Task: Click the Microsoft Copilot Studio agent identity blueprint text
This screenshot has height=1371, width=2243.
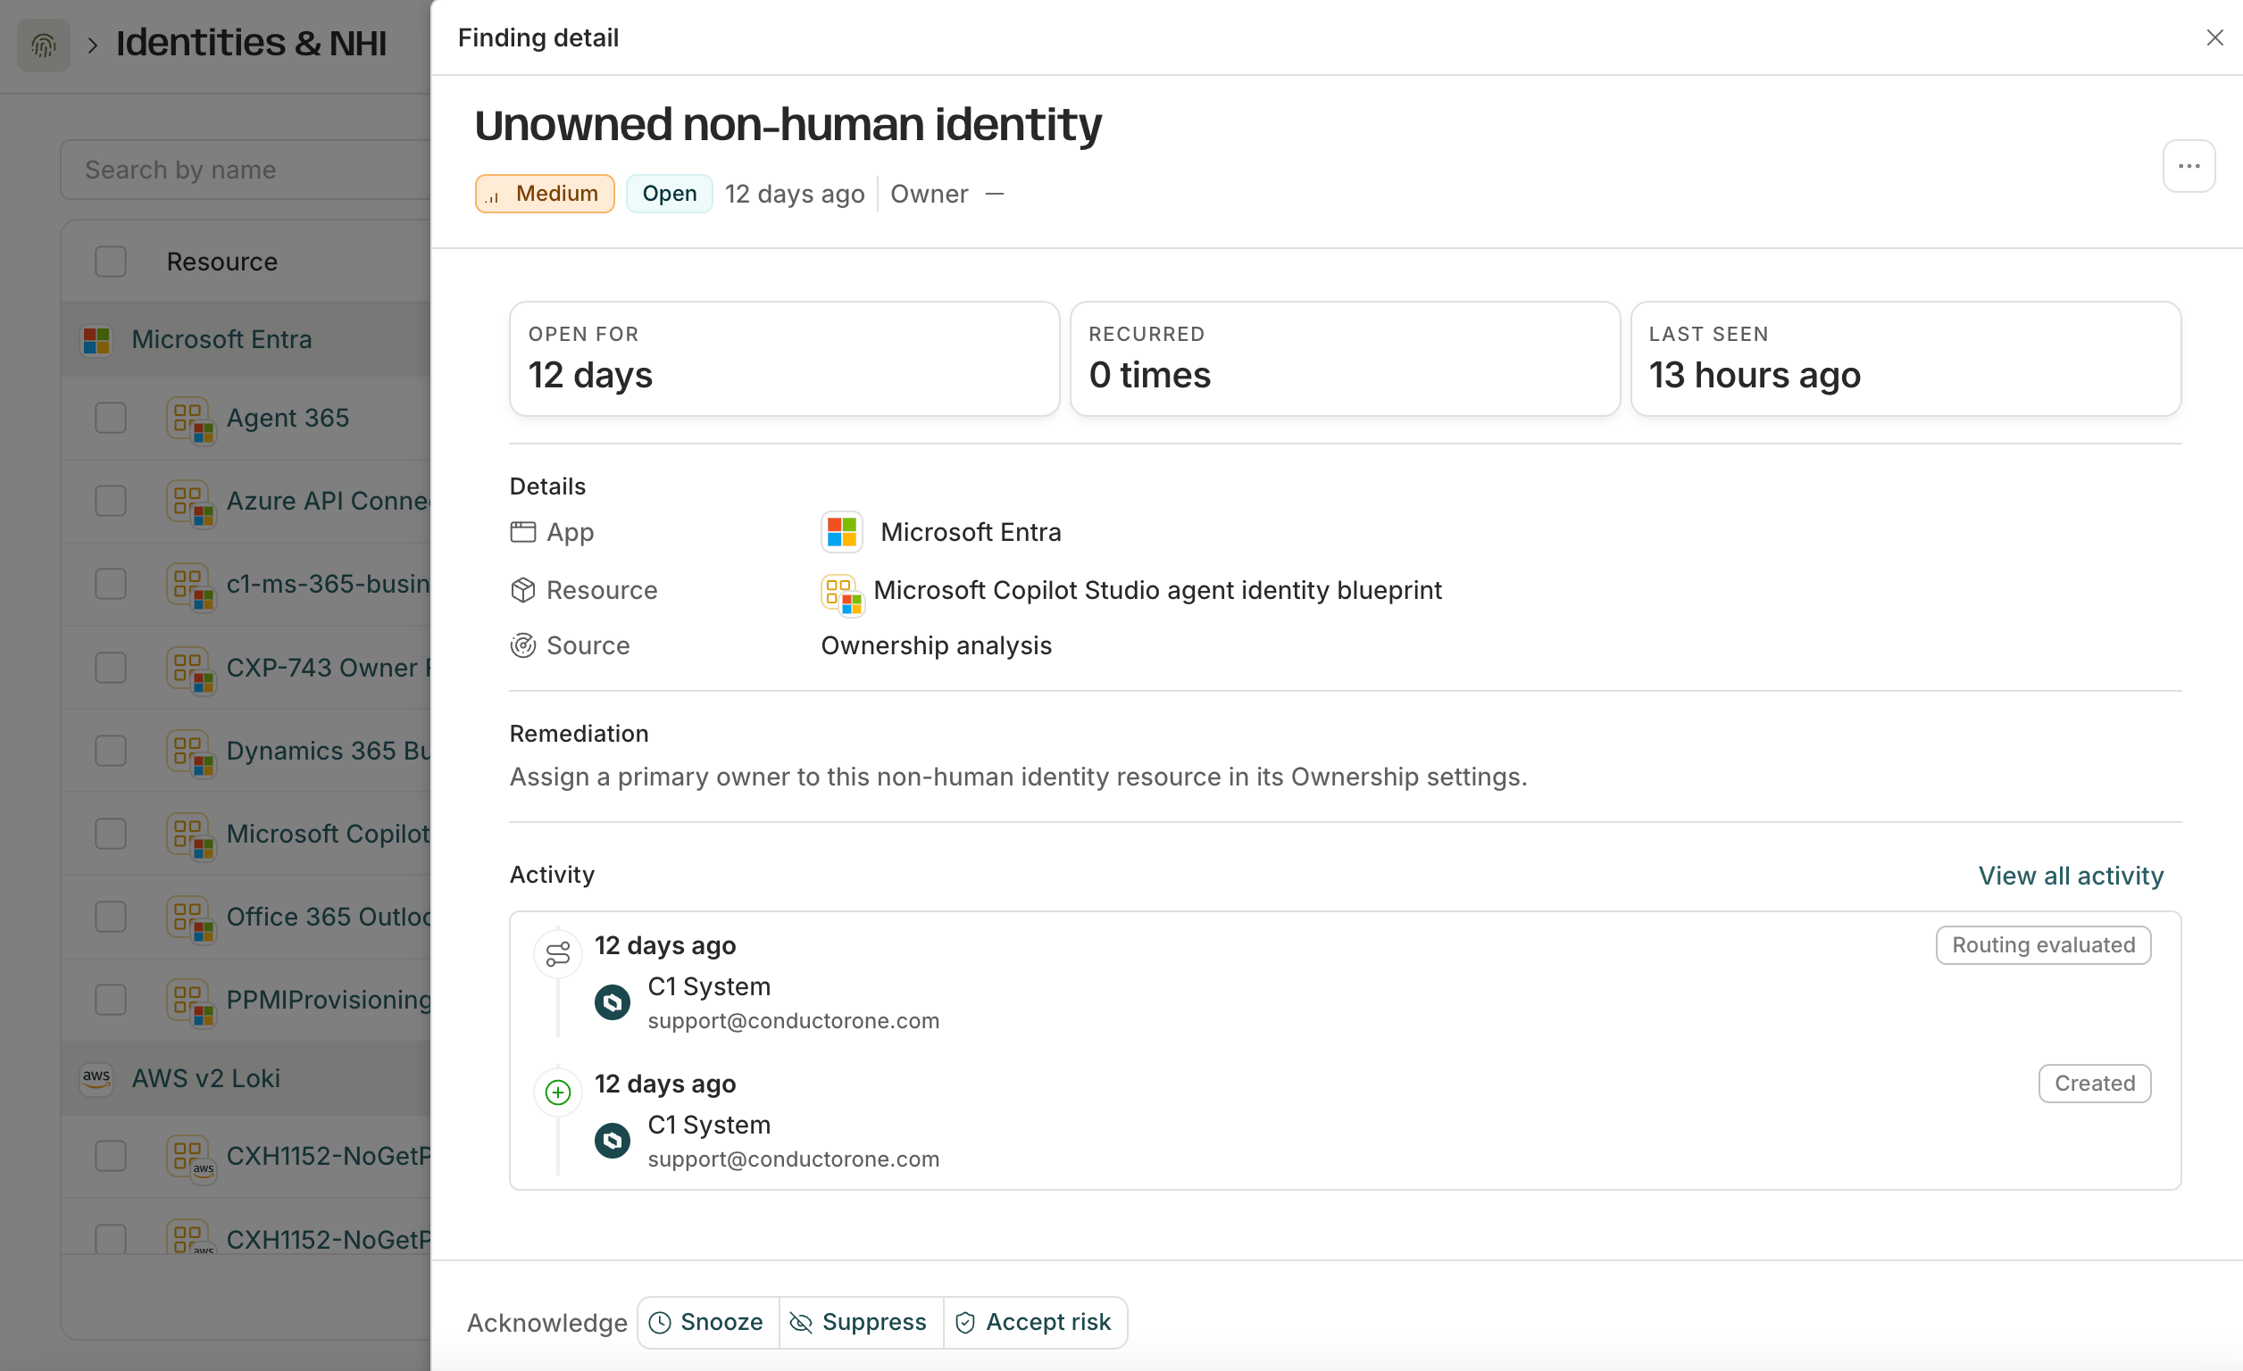Action: [x=1158, y=590]
